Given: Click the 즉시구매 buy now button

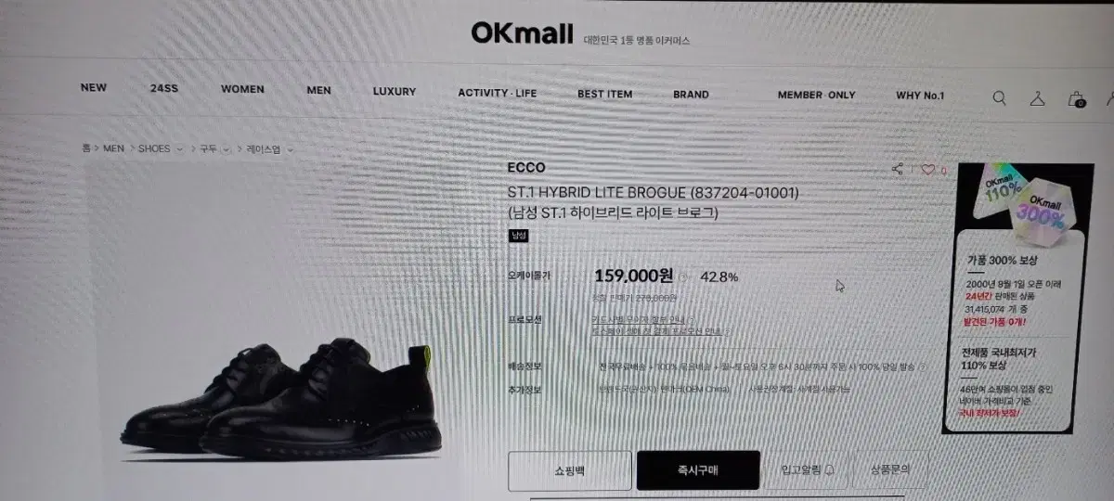Looking at the screenshot, I should (698, 470).
